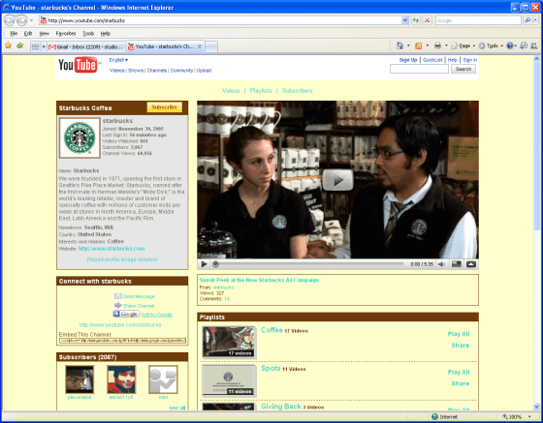Click the play button in the player control bar
The height and width of the screenshot is (423, 543).
coord(204,264)
